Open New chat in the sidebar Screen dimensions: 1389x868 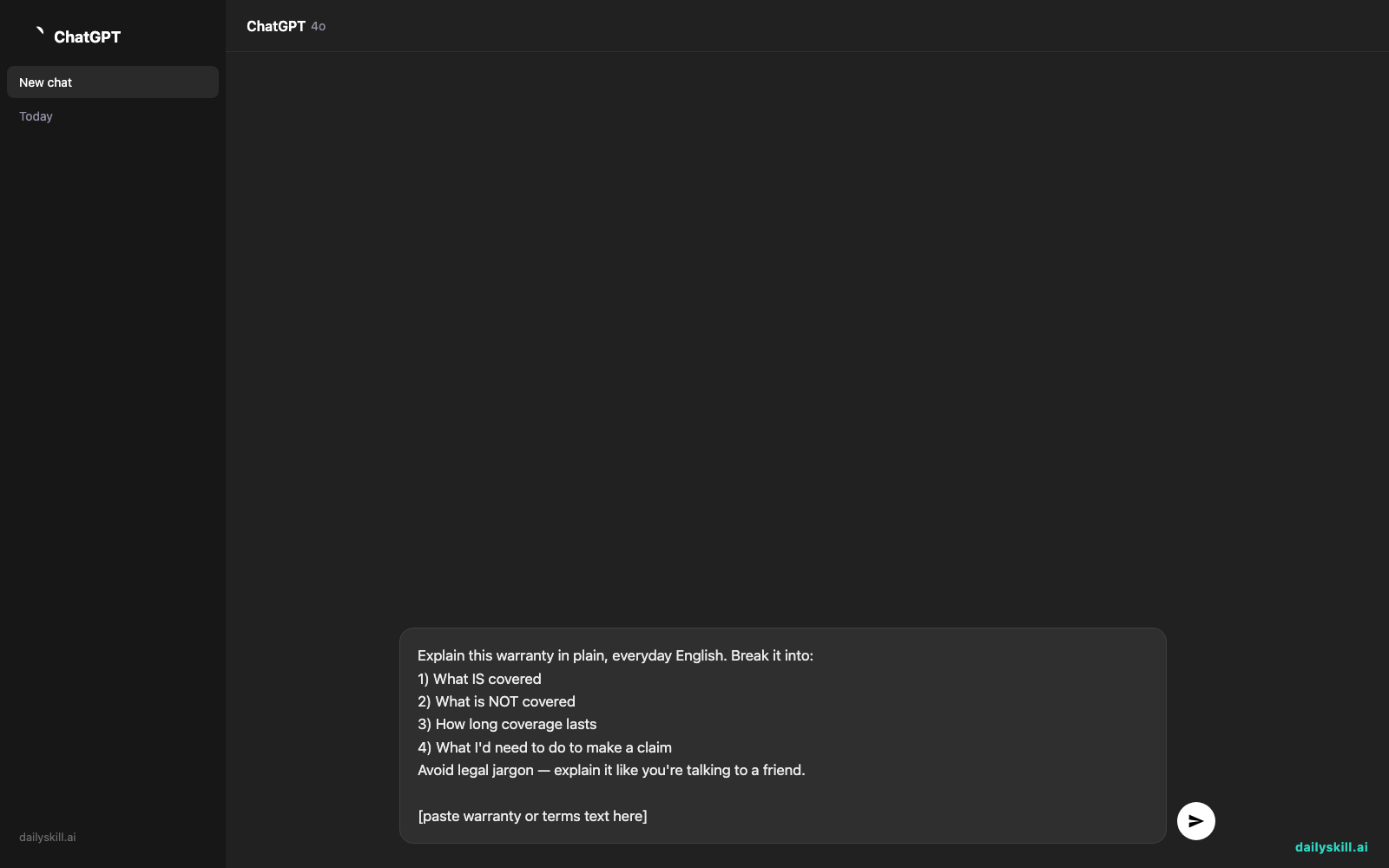[x=113, y=82]
